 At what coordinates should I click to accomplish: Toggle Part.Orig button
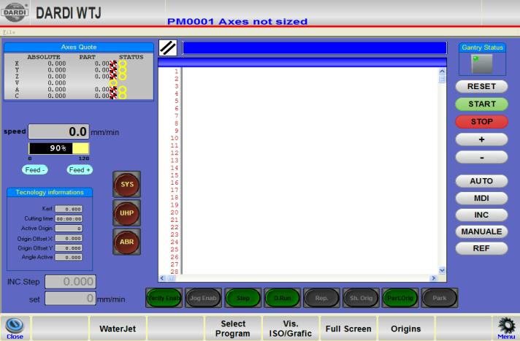click(x=400, y=298)
